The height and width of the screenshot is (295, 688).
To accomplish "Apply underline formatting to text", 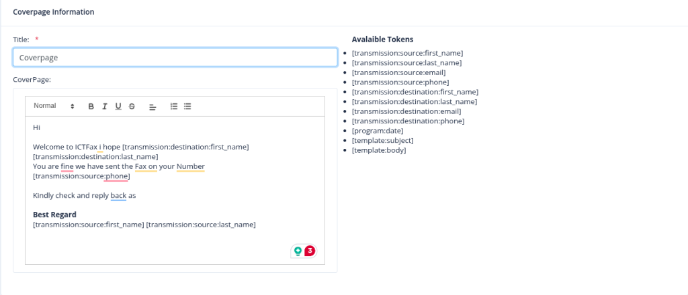I will click(x=118, y=106).
